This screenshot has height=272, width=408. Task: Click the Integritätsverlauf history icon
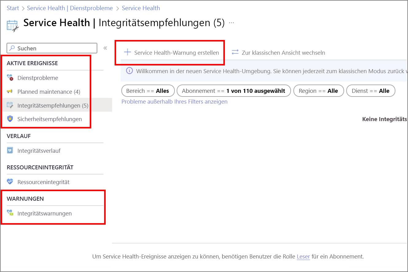(x=10, y=151)
